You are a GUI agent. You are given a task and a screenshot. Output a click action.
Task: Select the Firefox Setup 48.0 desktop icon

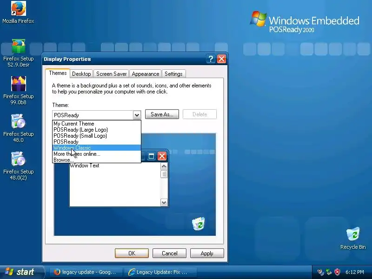pyautogui.click(x=18, y=128)
